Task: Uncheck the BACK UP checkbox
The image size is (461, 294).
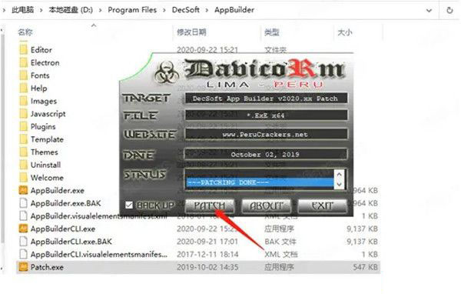Action: (x=129, y=205)
